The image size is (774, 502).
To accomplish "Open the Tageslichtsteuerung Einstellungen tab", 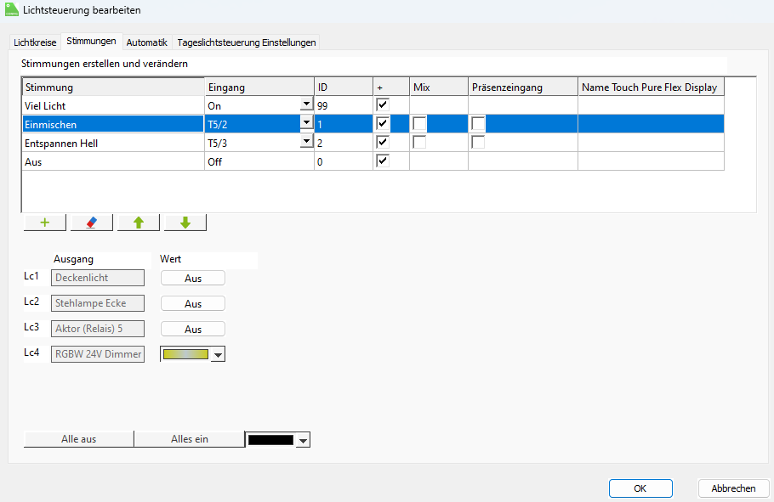I will [247, 42].
